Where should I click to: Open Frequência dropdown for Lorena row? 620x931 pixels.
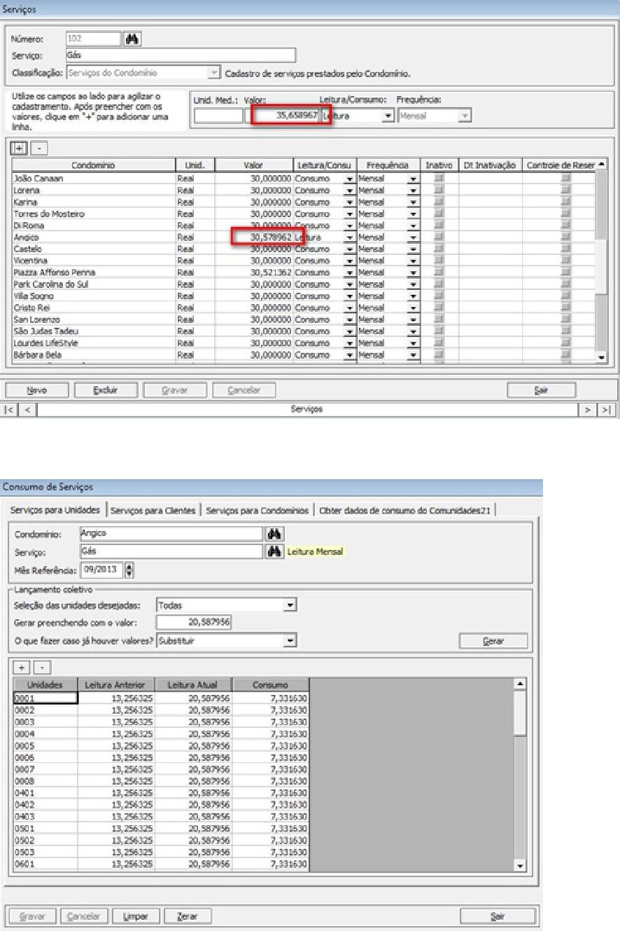(x=413, y=191)
